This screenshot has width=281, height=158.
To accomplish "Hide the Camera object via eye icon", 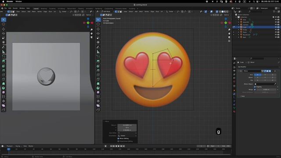I will (276, 25).
